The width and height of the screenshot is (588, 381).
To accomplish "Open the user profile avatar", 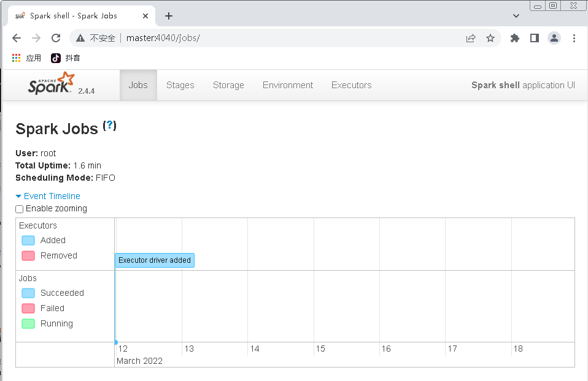I will click(554, 38).
